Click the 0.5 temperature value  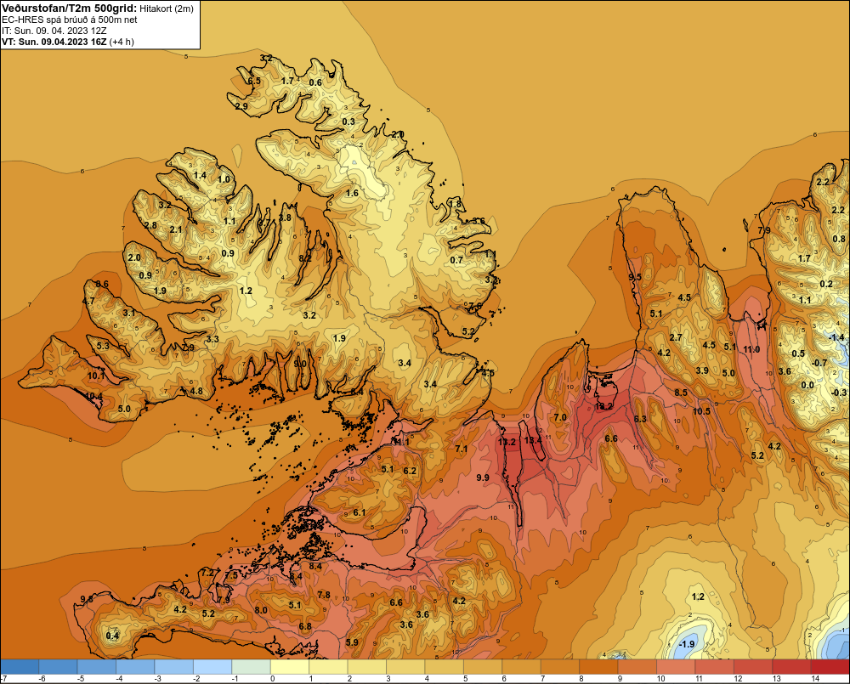pyautogui.click(x=798, y=353)
